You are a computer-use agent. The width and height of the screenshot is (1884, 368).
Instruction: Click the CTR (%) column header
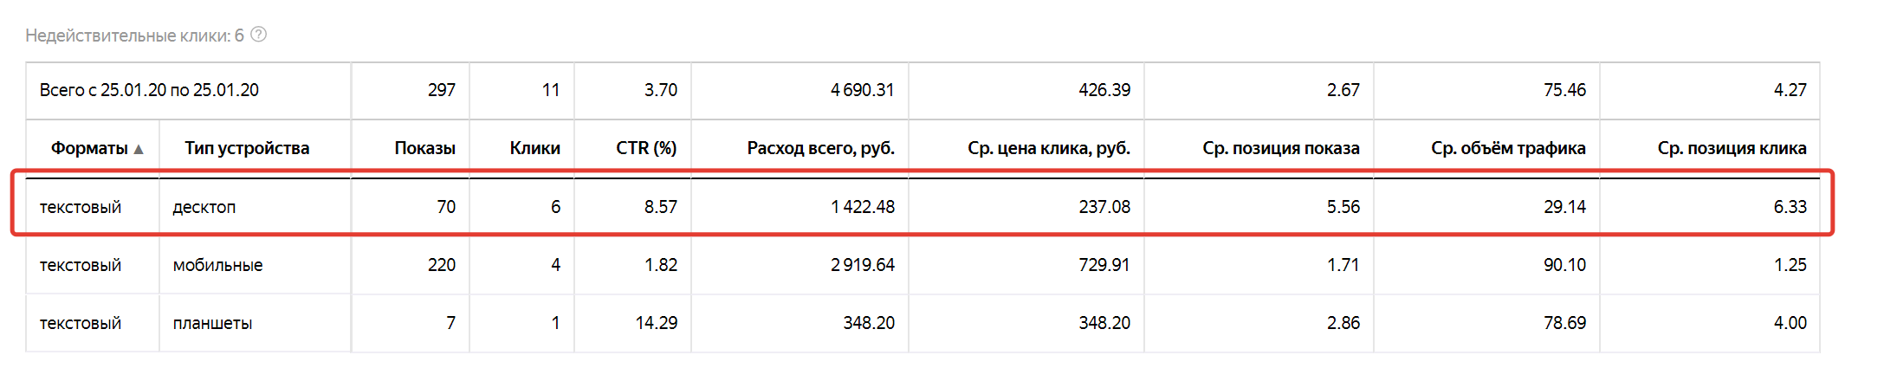coord(646,148)
